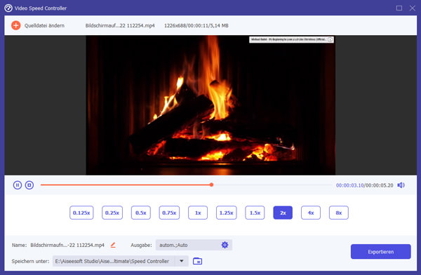421x275 pixels.
Task: Click the orange plus icon to change source
Action: point(16,25)
